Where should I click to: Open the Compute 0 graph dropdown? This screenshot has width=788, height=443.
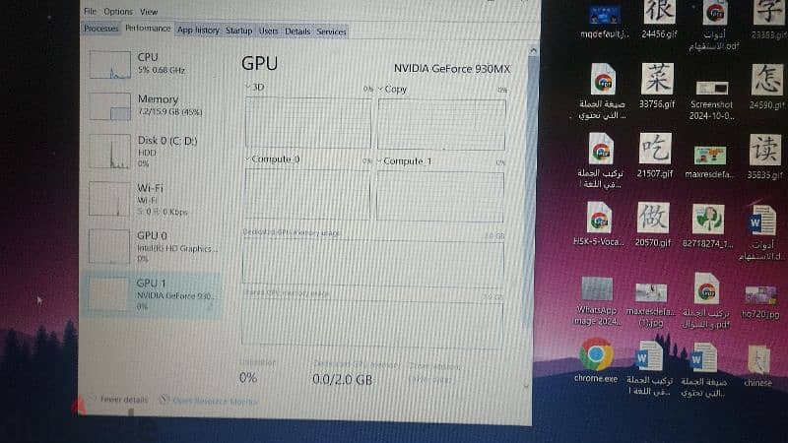click(273, 159)
